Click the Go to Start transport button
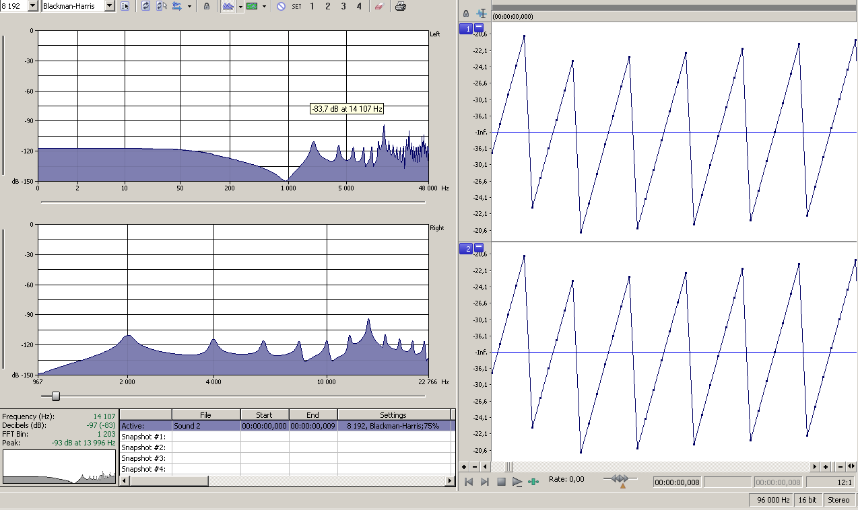858x510 pixels. [x=469, y=482]
